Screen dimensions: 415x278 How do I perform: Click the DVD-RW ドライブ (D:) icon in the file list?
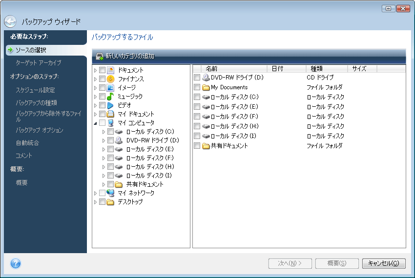coord(206,78)
